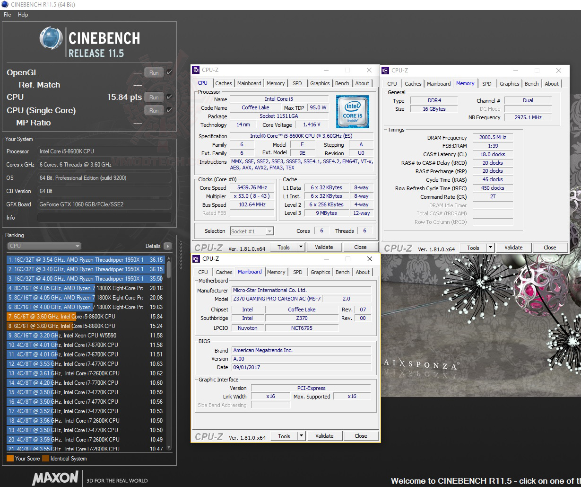Click the CPU-Z icon in the Mainboard window titlebar
Image resolution: width=581 pixels, height=487 pixels.
196,259
